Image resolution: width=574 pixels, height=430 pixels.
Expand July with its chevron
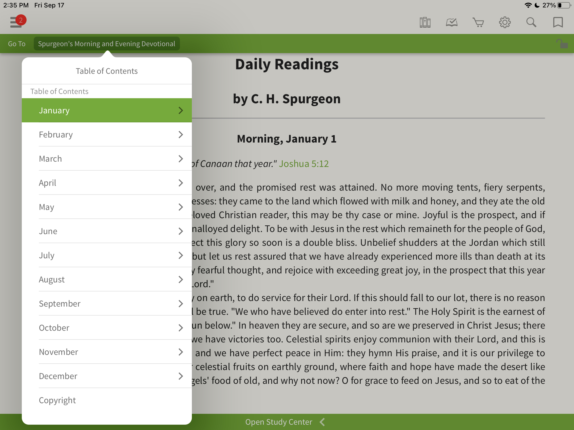point(181,255)
